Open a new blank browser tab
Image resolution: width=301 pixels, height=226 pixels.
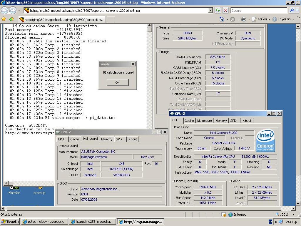pos(111,20)
